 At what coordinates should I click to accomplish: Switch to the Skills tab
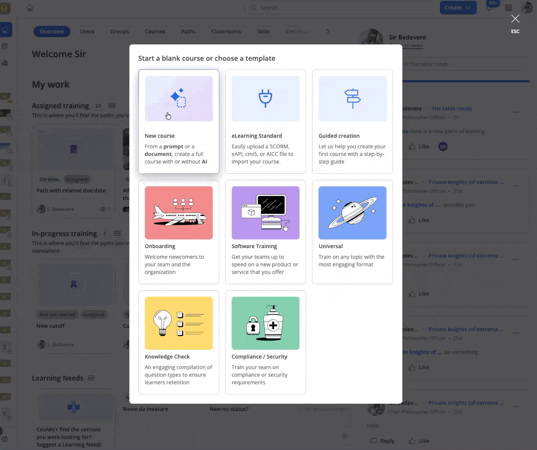click(x=264, y=31)
